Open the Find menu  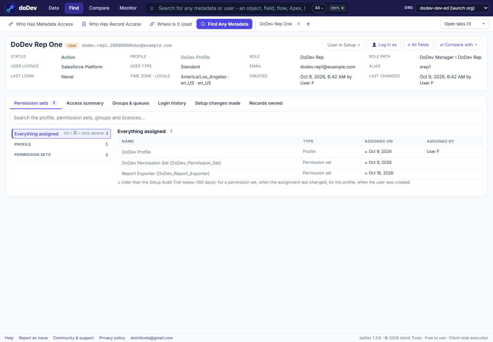point(74,8)
